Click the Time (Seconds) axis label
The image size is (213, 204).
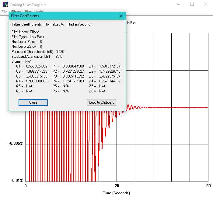point(116,193)
